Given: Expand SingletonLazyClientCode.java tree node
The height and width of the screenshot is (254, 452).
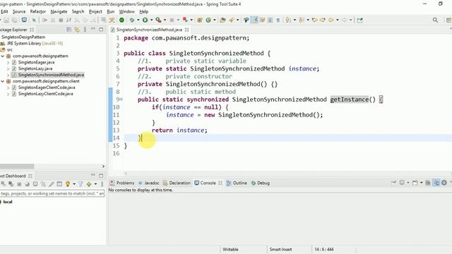Looking at the screenshot, I should click(8, 94).
